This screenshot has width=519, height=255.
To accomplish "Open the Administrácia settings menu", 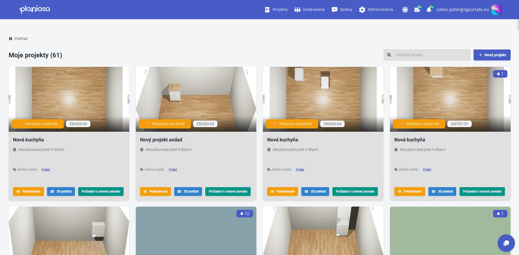I will [376, 10].
